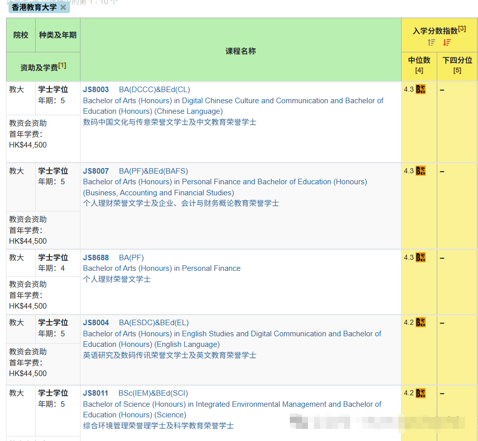The width and height of the screenshot is (478, 441).
Task: Select the median score 4.2 for JS8011
Action: [x=409, y=393]
